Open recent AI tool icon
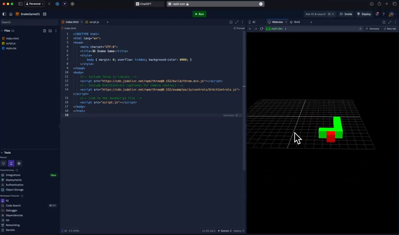The image size is (399, 235). 11,163
